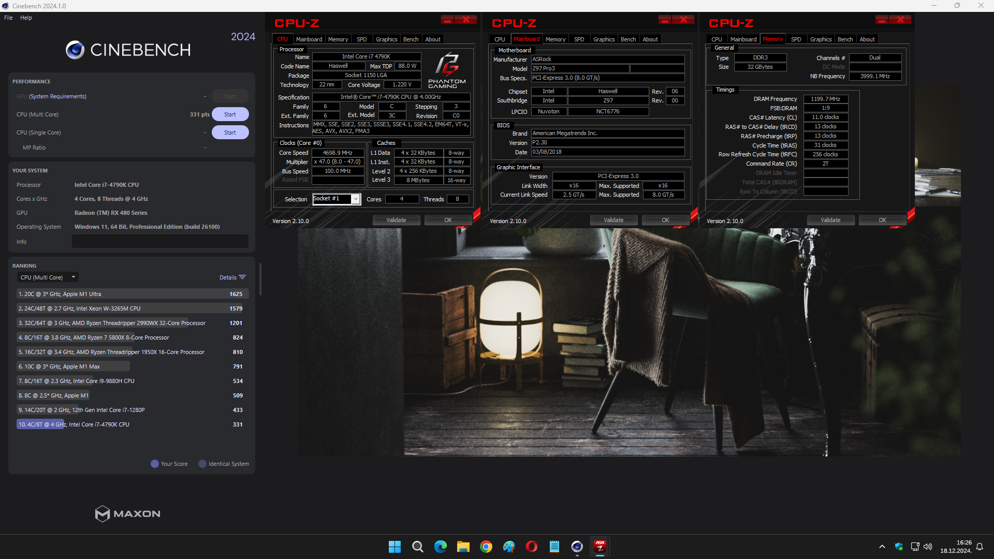This screenshot has height=559, width=994.
Task: Click the DRAM Frequency value 1199.7 MHz
Action: (x=825, y=99)
